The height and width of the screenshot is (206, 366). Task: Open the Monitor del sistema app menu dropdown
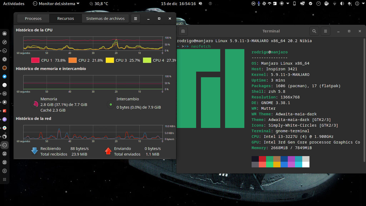pyautogui.click(x=56, y=4)
